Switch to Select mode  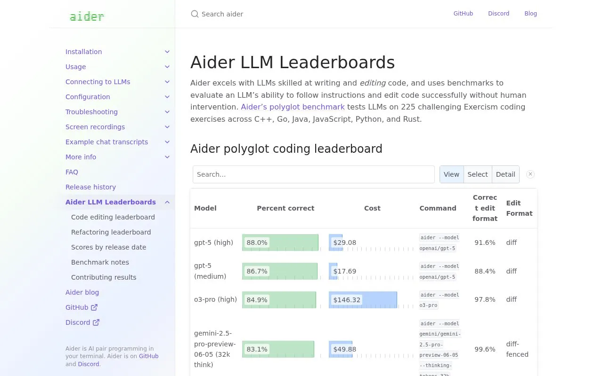(x=478, y=174)
